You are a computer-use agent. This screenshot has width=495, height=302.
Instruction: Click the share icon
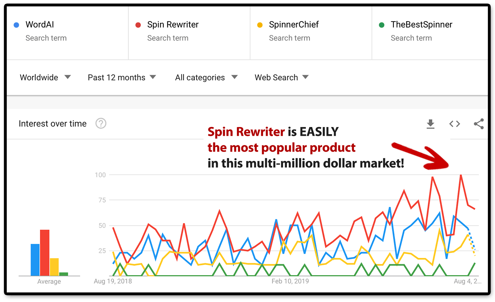point(479,124)
